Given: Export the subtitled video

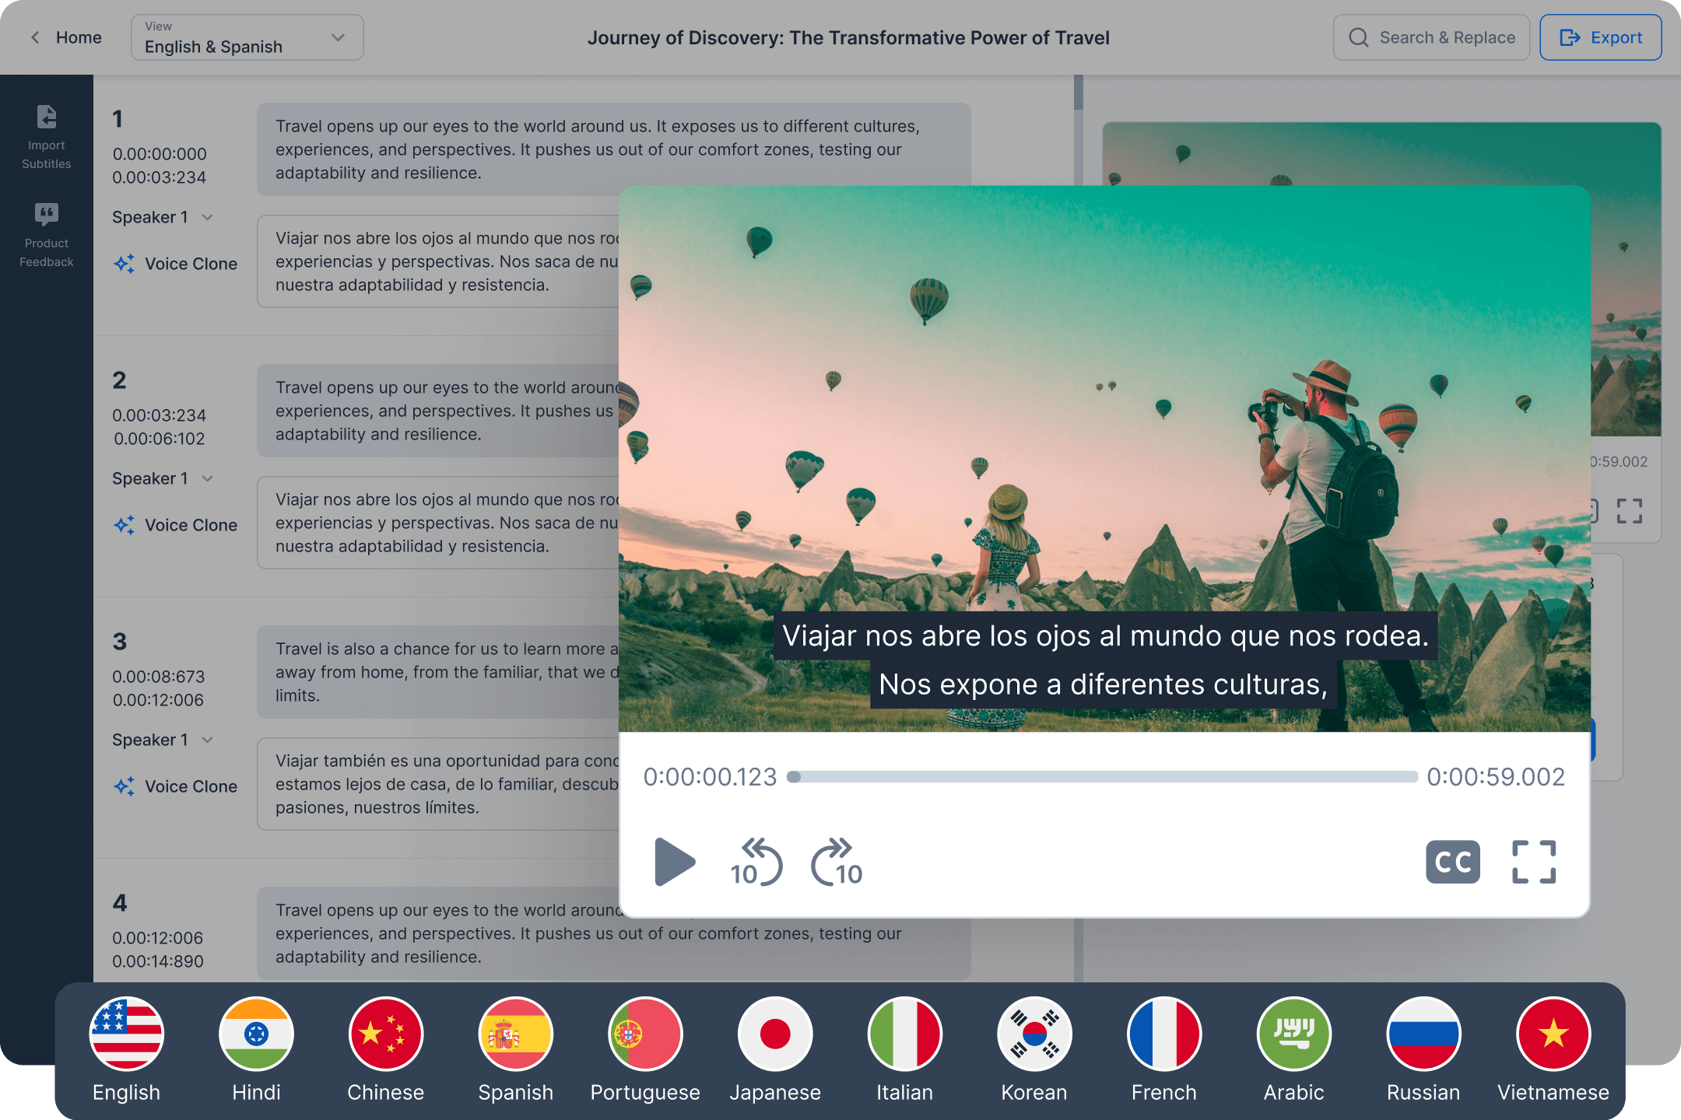Looking at the screenshot, I should tap(1600, 37).
